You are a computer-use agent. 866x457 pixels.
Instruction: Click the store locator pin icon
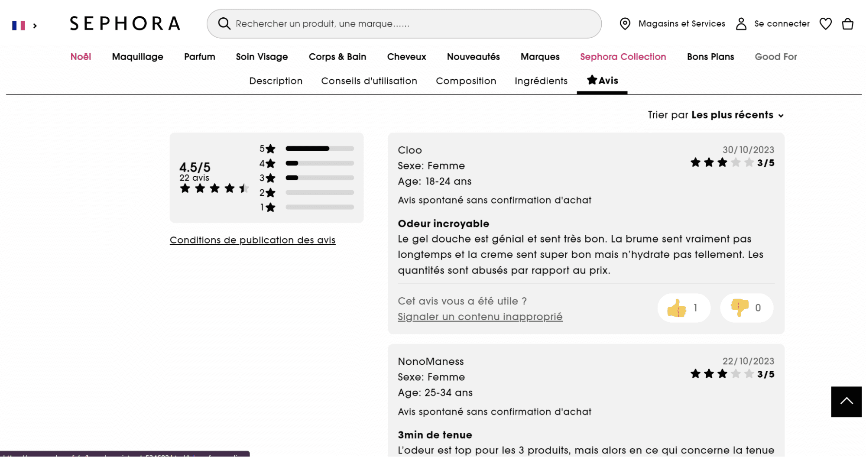coord(625,24)
